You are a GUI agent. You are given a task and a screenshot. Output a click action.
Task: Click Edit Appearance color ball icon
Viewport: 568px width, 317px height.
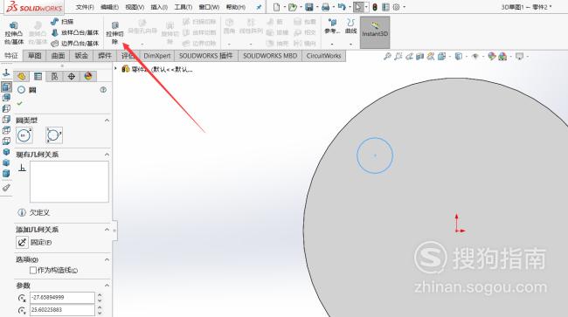click(x=492, y=56)
